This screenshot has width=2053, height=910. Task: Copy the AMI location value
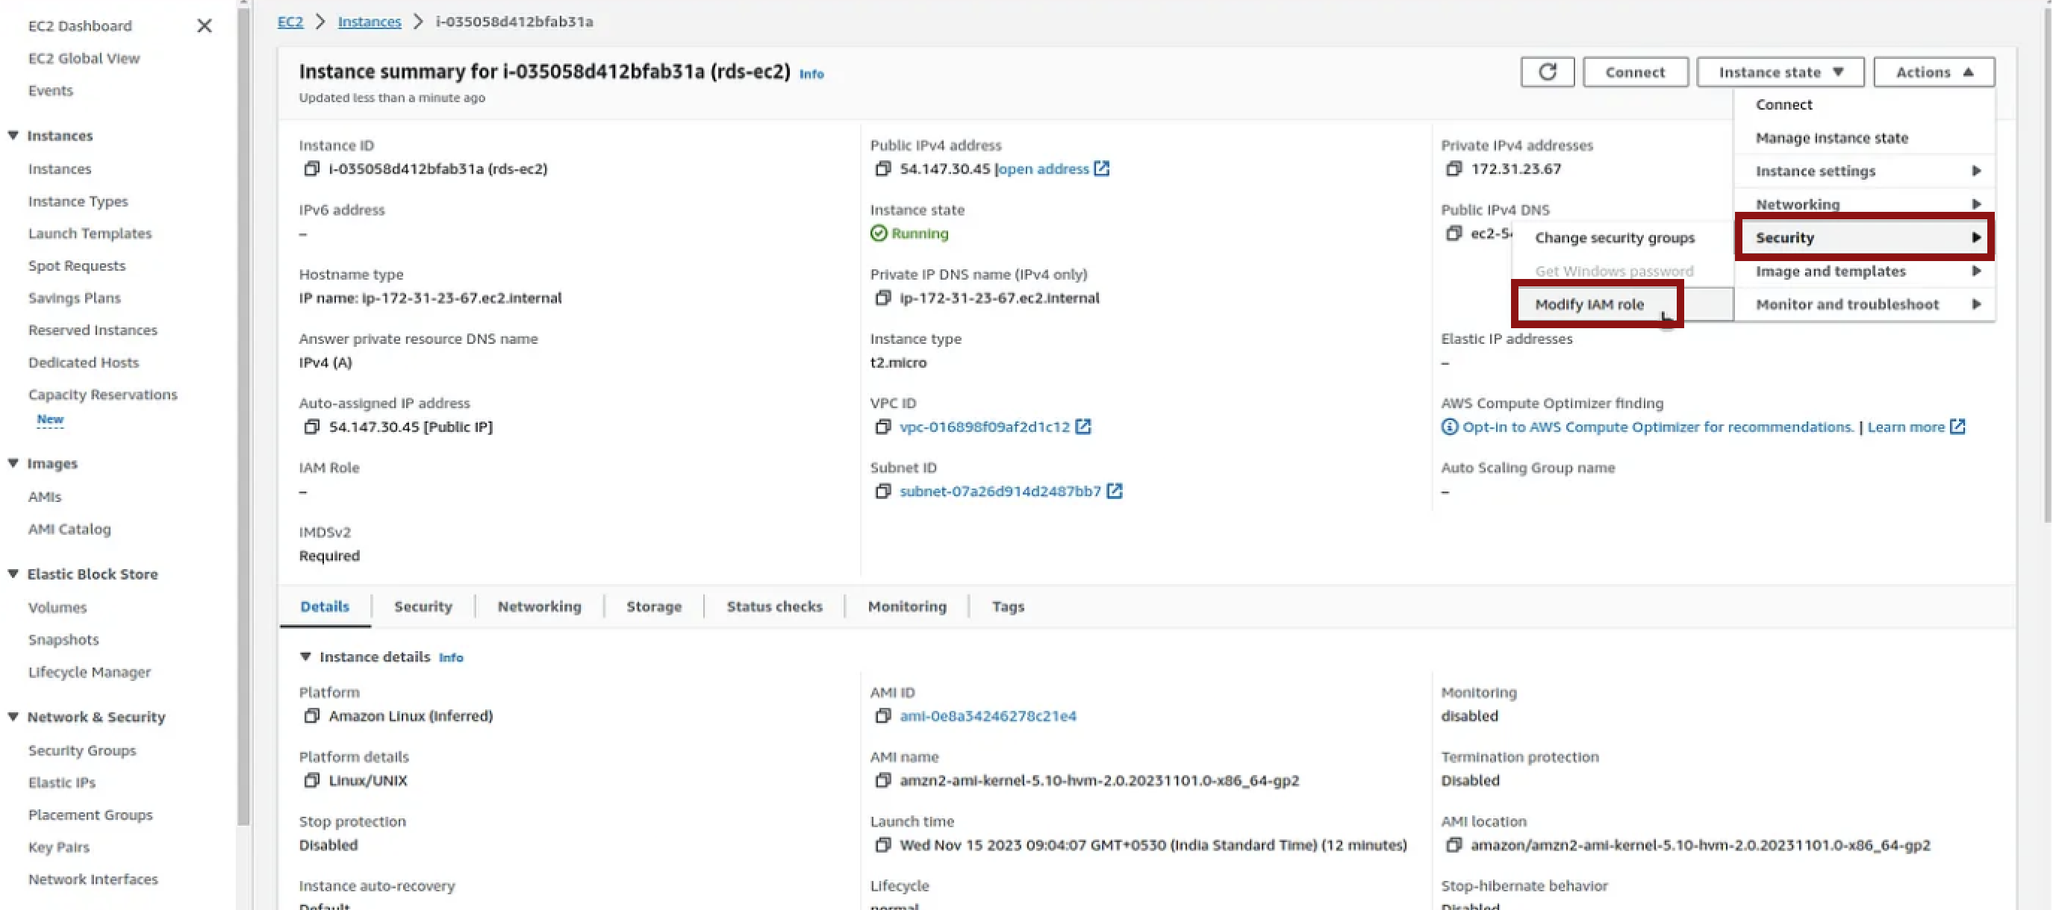point(1454,844)
